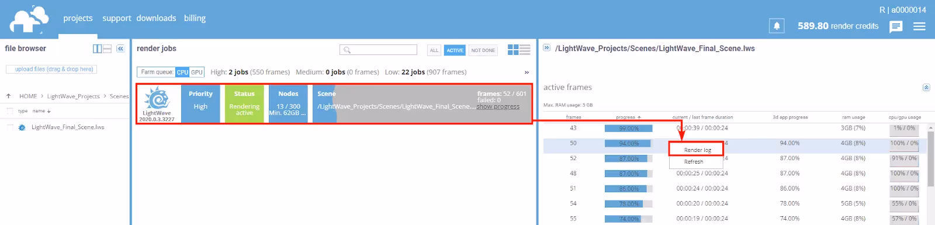
Task: Click the active frames scrollbar up arrow
Action: (931, 127)
